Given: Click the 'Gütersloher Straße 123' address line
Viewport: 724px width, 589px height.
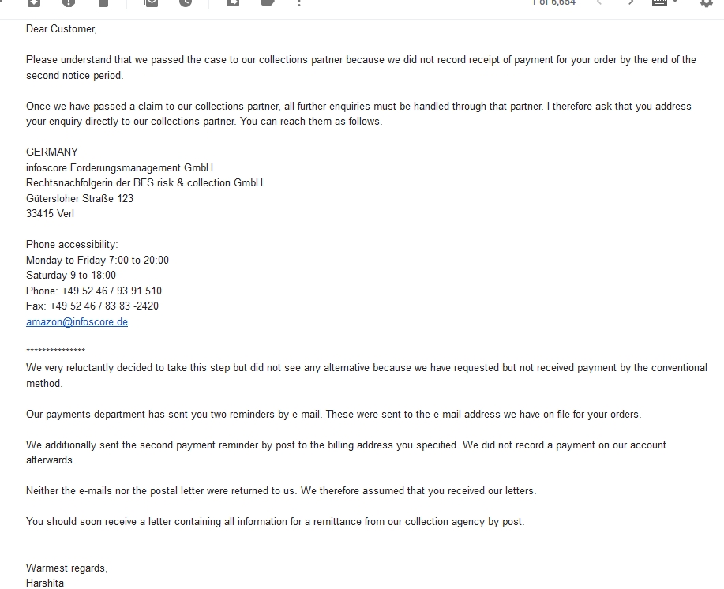Looking at the screenshot, I should (80, 198).
